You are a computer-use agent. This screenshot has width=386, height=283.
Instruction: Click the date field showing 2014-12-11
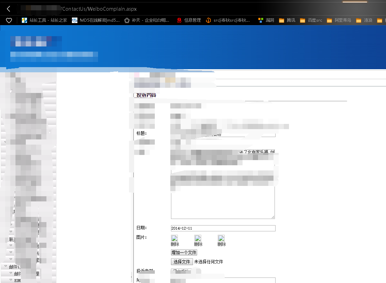[223, 228]
